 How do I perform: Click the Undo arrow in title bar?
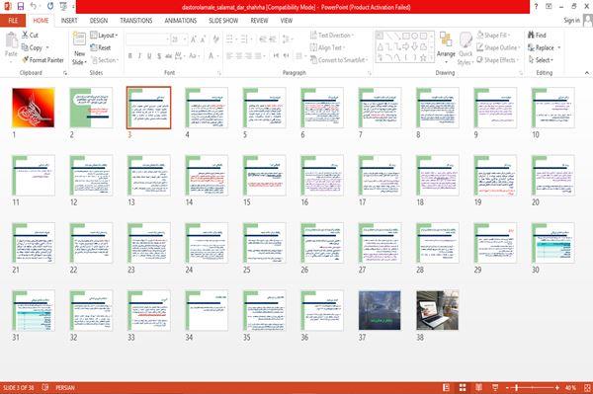34,6
